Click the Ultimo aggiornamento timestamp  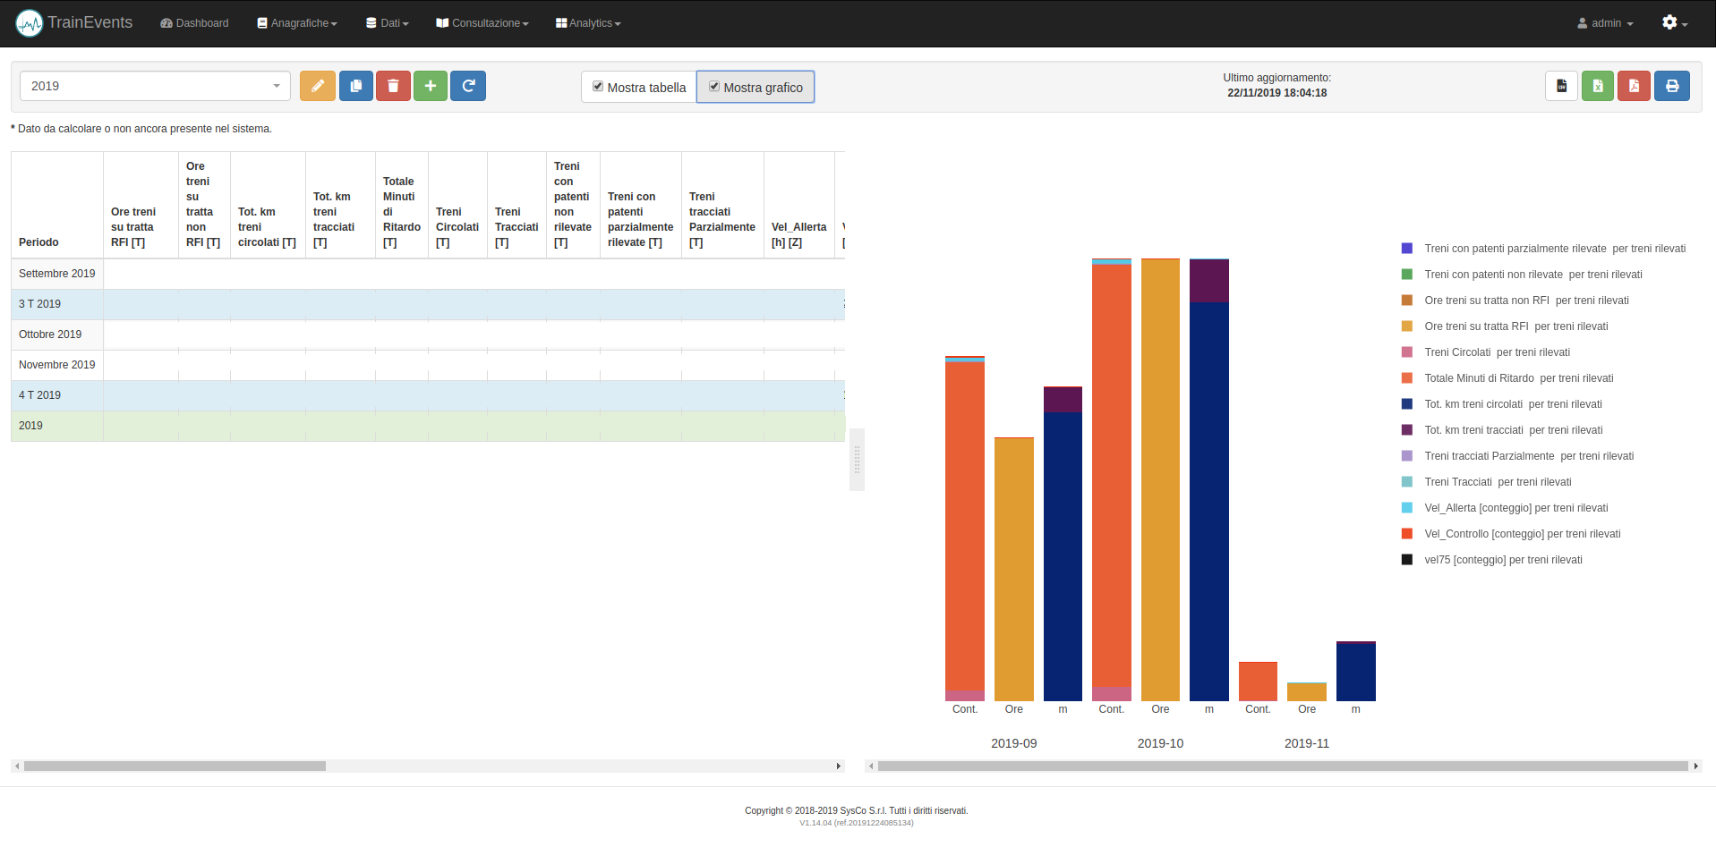point(1277,93)
